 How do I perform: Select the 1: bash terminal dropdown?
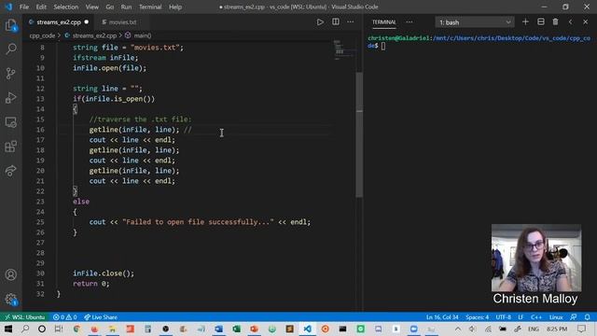pos(475,22)
